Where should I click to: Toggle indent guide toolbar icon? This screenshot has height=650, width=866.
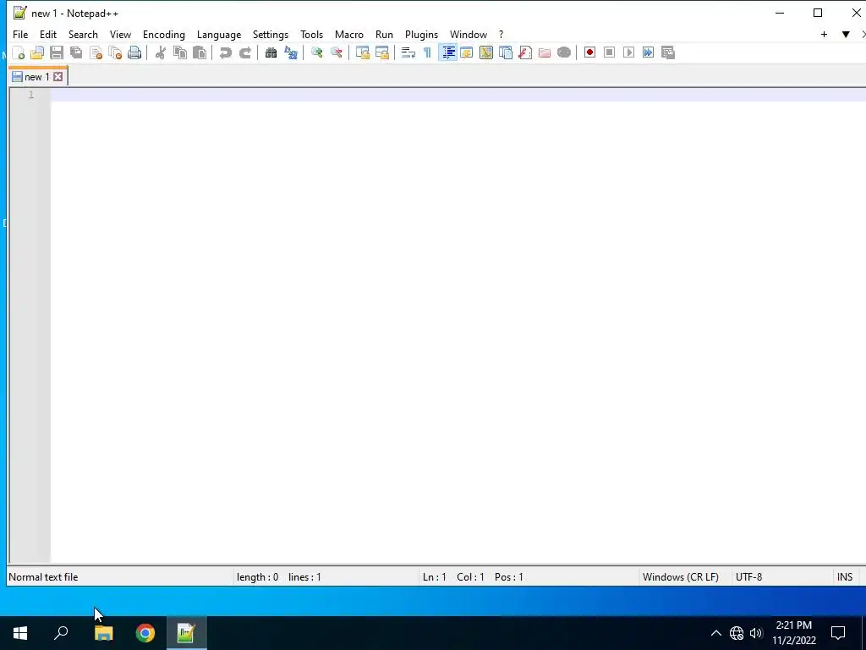tap(448, 52)
